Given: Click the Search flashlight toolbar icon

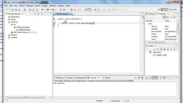Looking at the screenshot, I should click(78, 10).
